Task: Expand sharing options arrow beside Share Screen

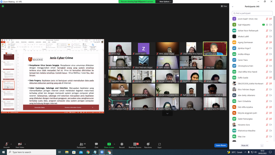Action: (x=114, y=144)
